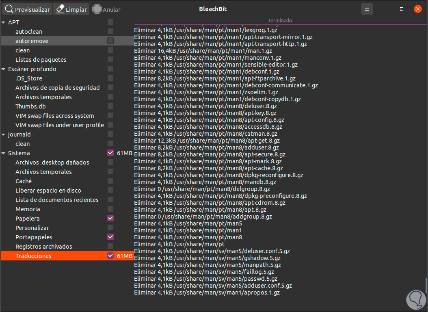Click the Terminado progress bar

point(280,21)
